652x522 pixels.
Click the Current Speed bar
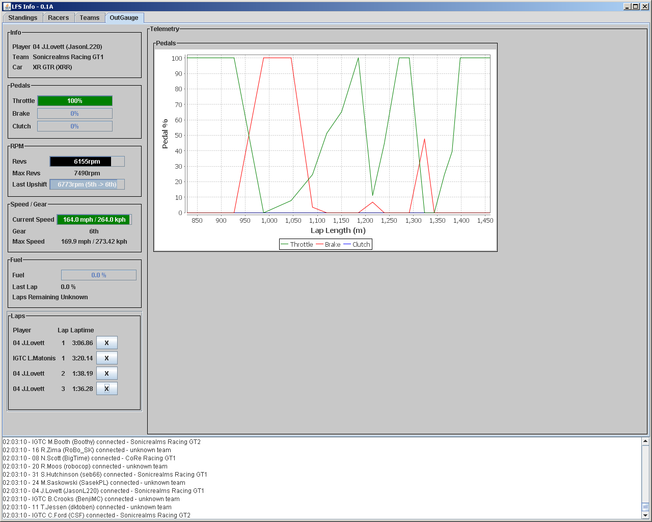pos(94,220)
